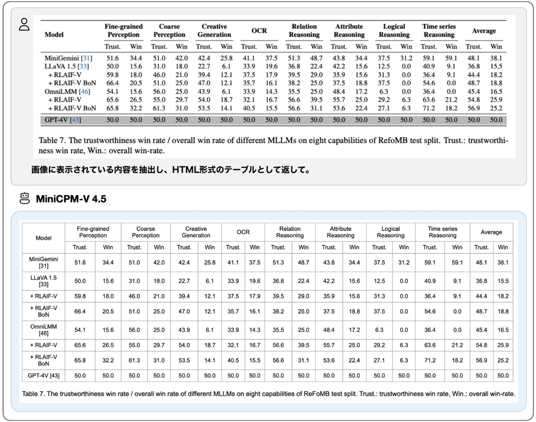This screenshot has height=422, width=536.
Task: Click the 56.9 cell in the response table
Action: pos(482,360)
